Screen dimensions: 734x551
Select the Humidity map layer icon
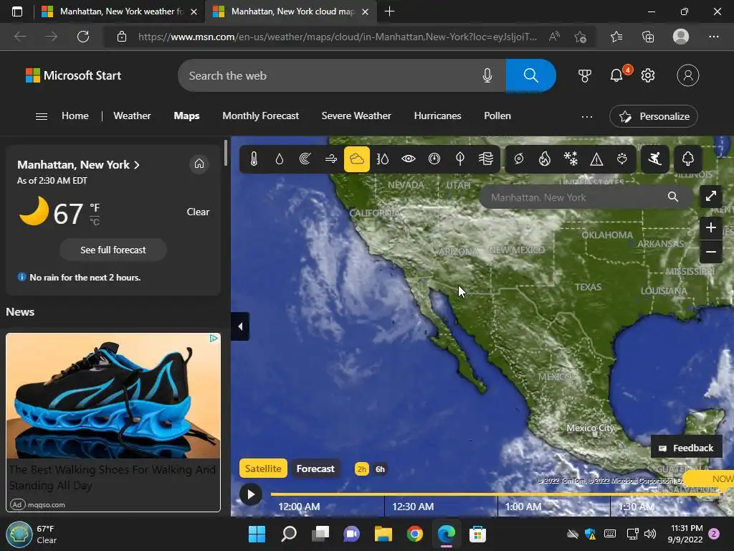coord(383,159)
